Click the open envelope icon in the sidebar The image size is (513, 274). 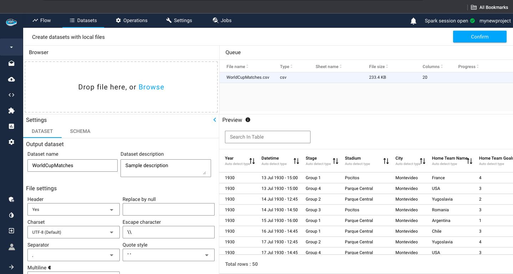[x=11, y=63]
